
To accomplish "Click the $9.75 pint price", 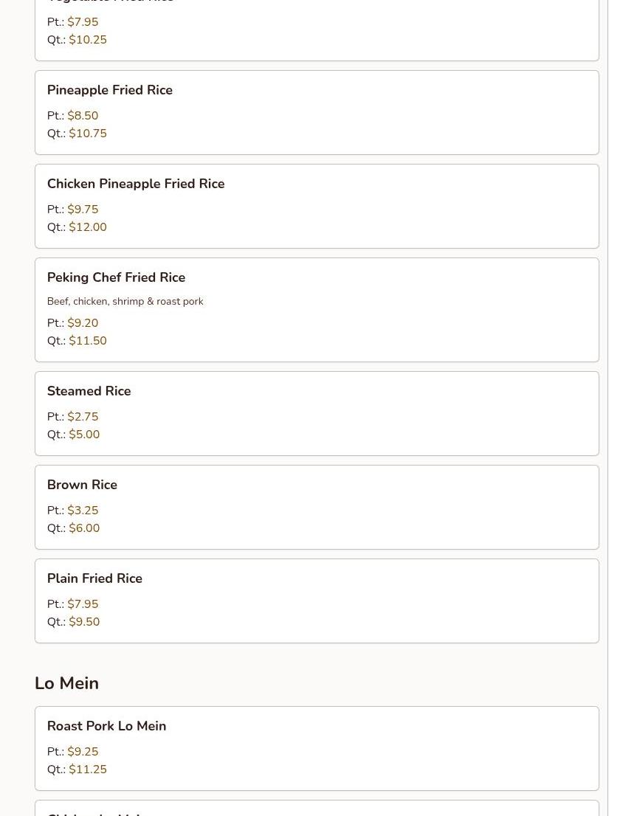I will (83, 210).
